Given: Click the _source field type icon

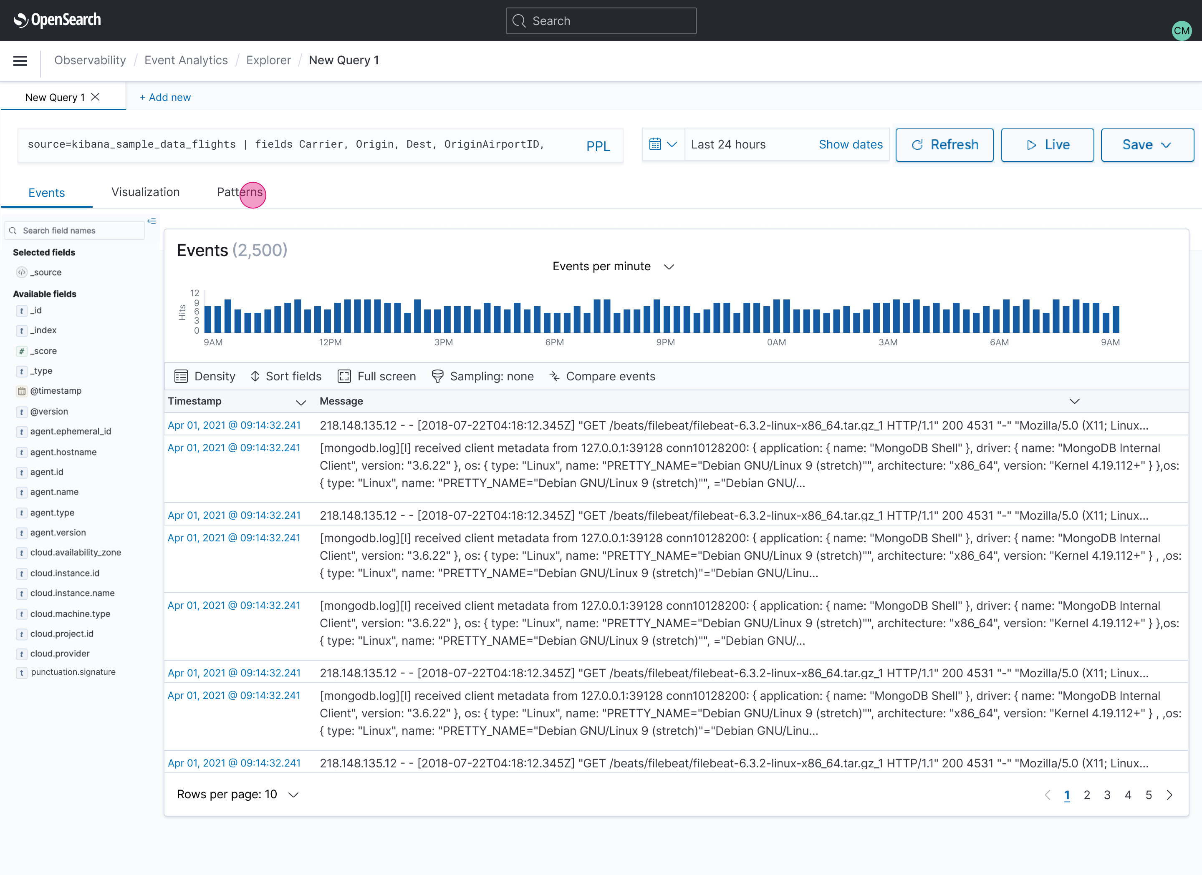Looking at the screenshot, I should pyautogui.click(x=21, y=272).
